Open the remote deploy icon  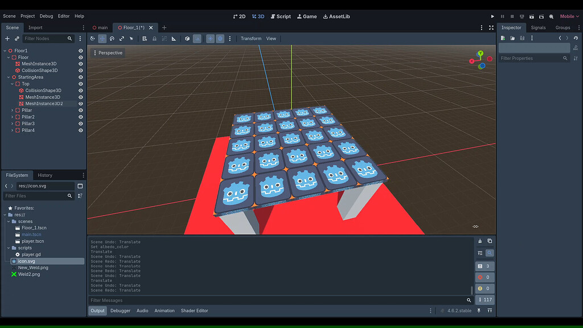(x=522, y=17)
